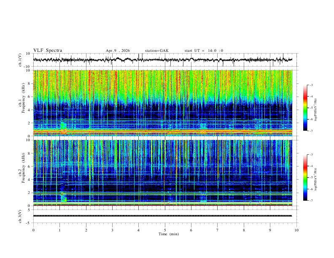Click the ch.2 spectrogram burst near minute 1
Screen dimensions: 334x258
(64, 197)
